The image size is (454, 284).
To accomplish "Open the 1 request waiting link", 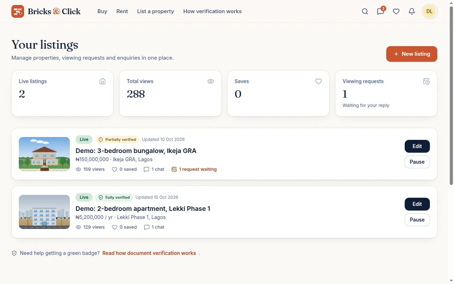I will point(194,169).
